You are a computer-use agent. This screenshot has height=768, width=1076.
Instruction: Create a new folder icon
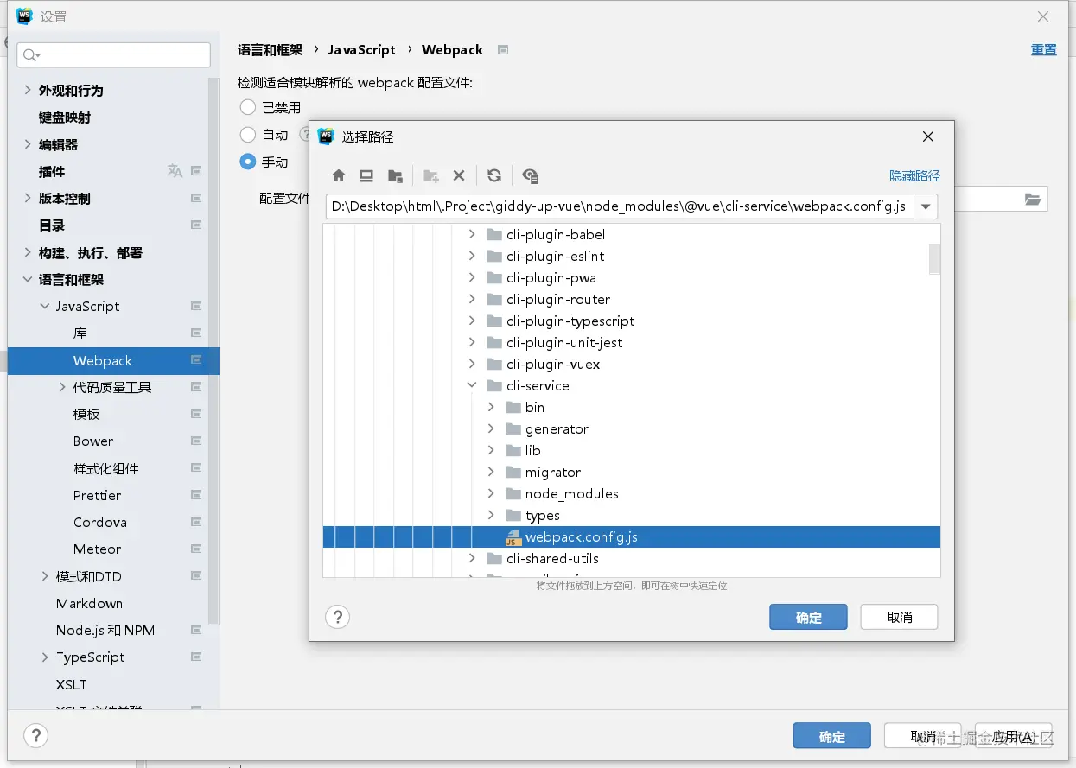pyautogui.click(x=431, y=175)
